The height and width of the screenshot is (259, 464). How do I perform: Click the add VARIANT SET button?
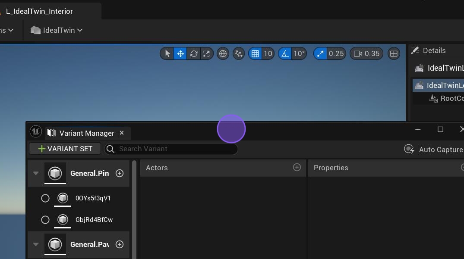click(65, 149)
